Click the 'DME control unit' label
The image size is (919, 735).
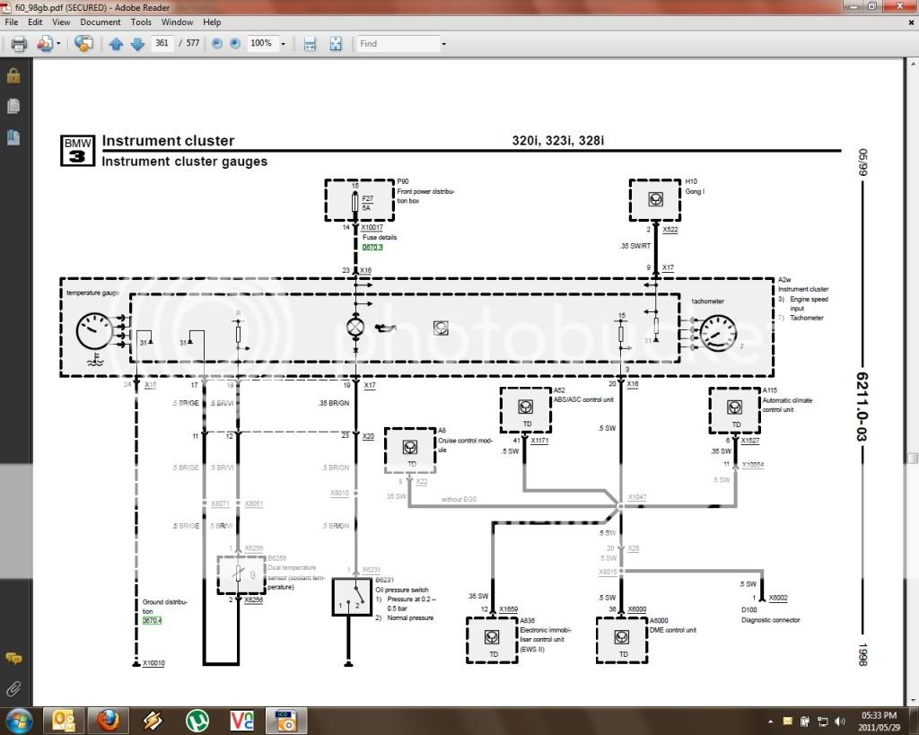click(x=673, y=630)
